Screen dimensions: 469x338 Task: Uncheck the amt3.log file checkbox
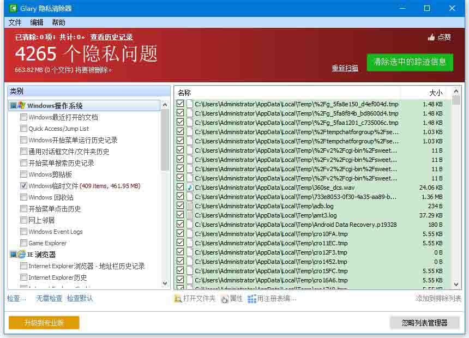pos(181,215)
